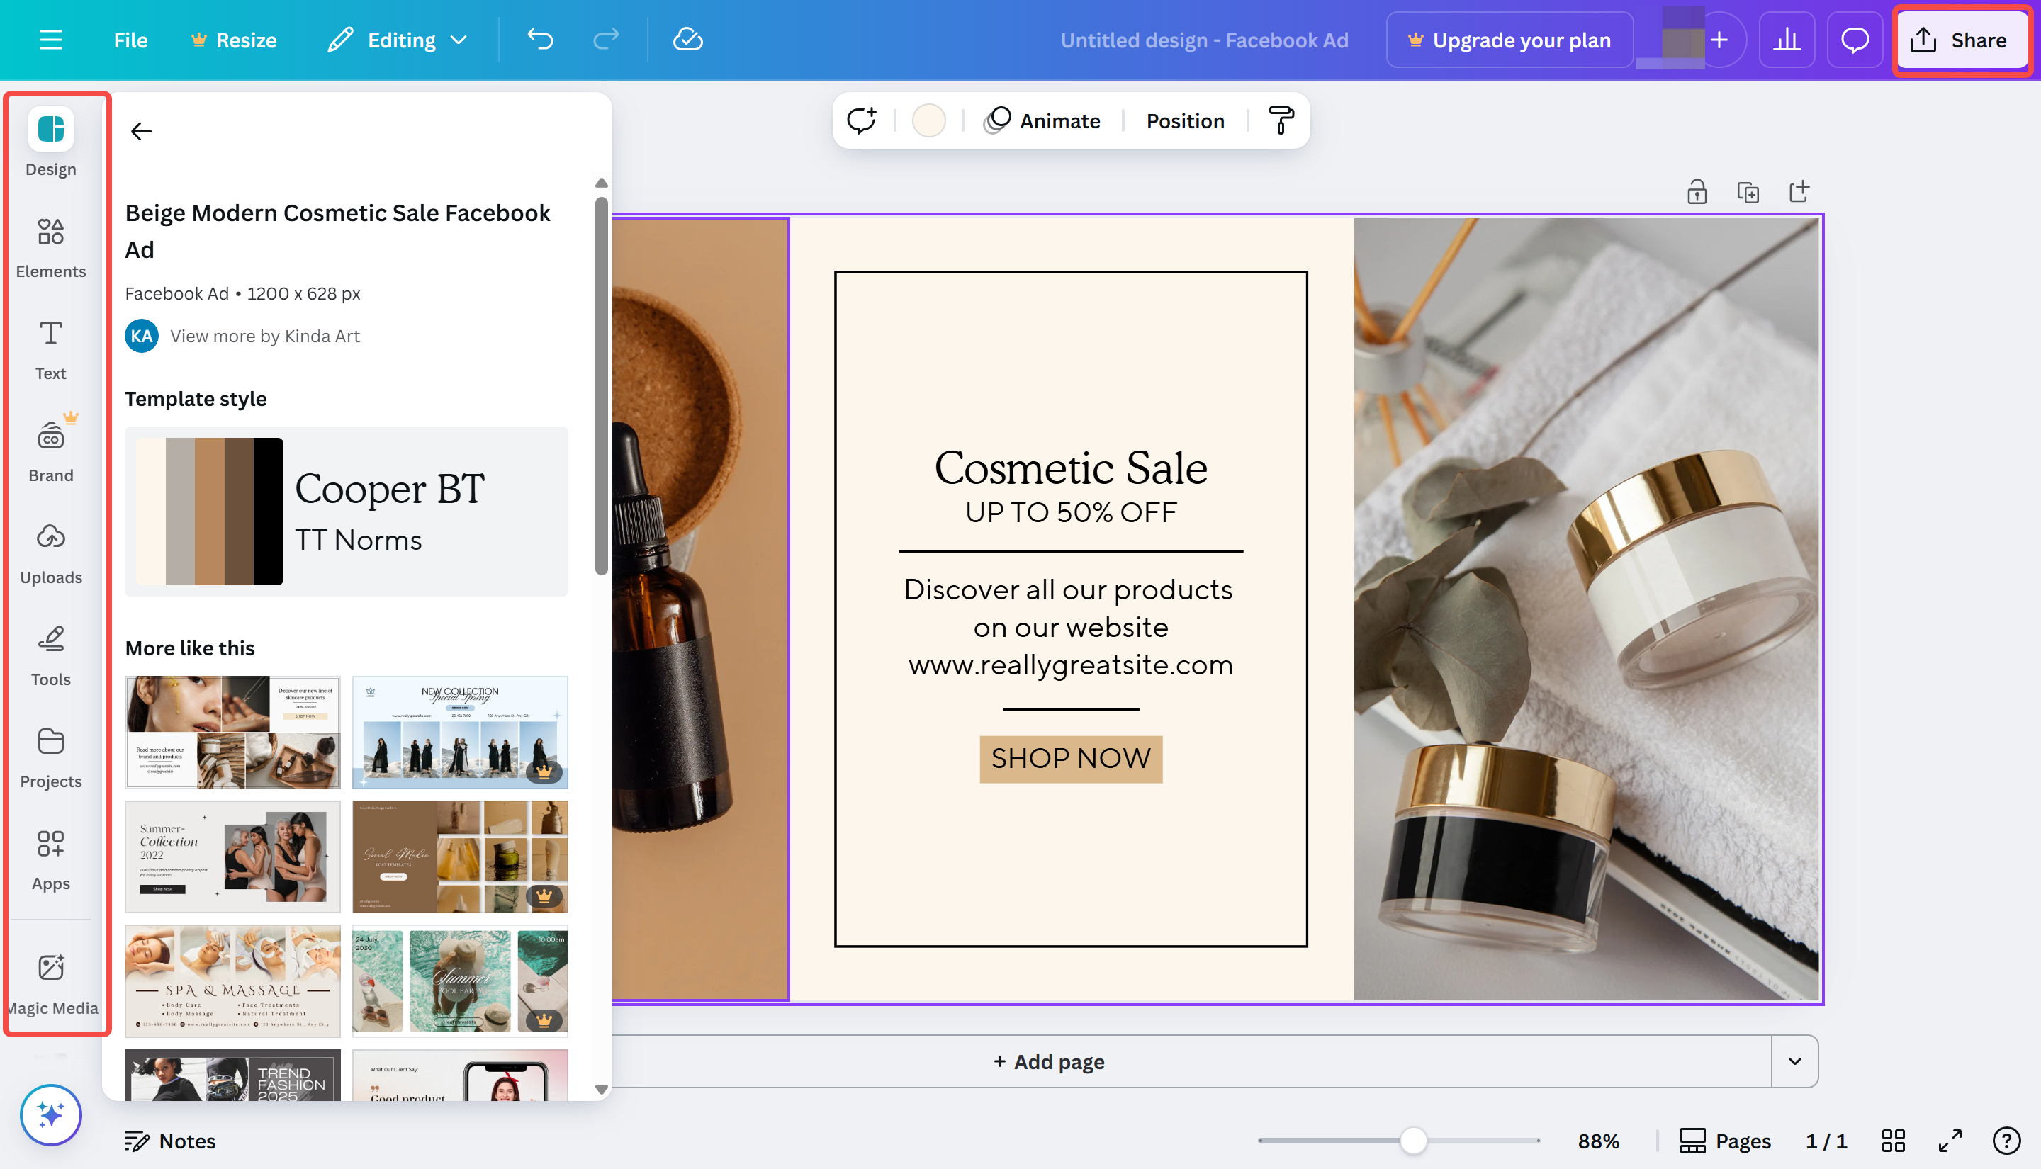Duplicate the page using the copy icon
Screen dimensions: 2041x1169
click(1748, 191)
